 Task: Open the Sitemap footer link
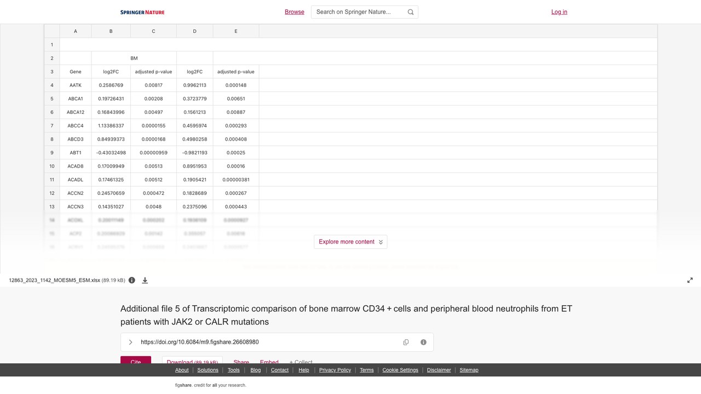tap(469, 370)
